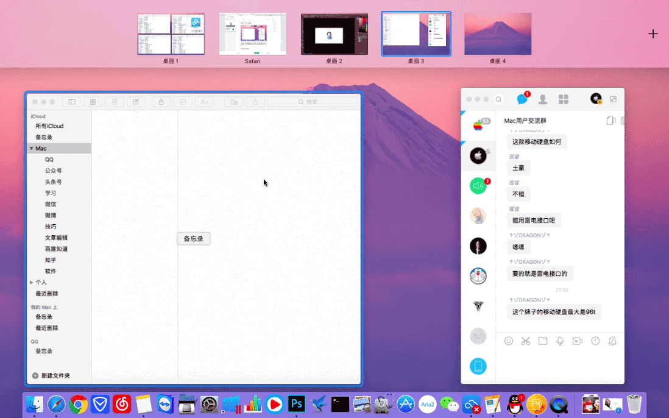Select the 文章编辑 folder in Notes
669x418 pixels.
point(56,238)
